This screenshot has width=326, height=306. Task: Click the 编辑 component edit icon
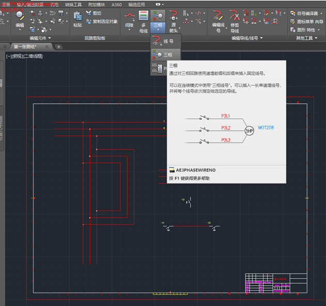pos(20,17)
